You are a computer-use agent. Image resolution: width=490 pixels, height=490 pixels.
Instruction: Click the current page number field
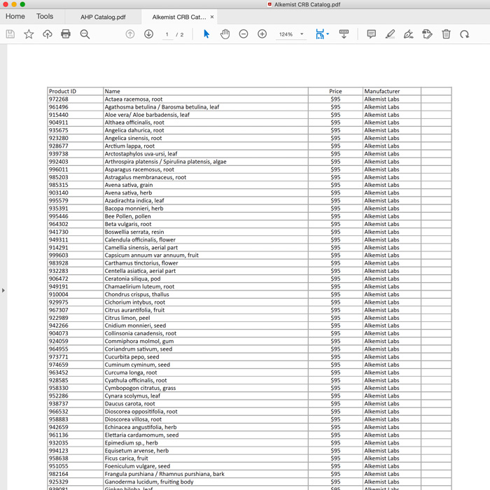pos(167,34)
